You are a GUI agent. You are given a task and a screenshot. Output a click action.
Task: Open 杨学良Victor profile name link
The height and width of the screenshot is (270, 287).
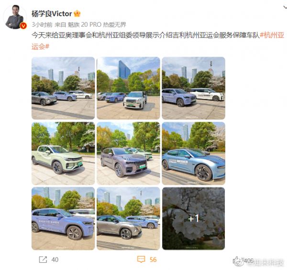[52, 14]
